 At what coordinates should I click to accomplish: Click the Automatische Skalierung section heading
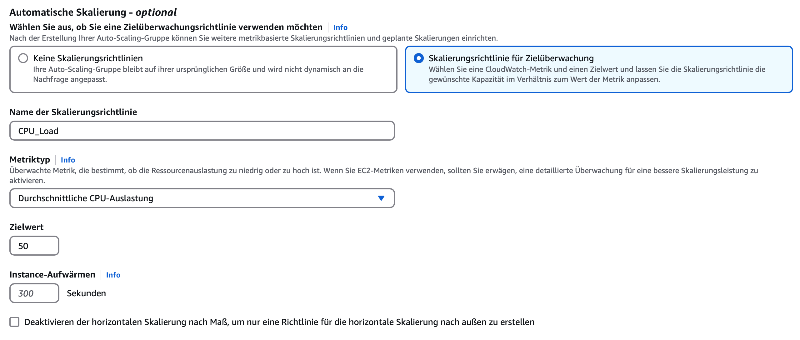coord(93,12)
